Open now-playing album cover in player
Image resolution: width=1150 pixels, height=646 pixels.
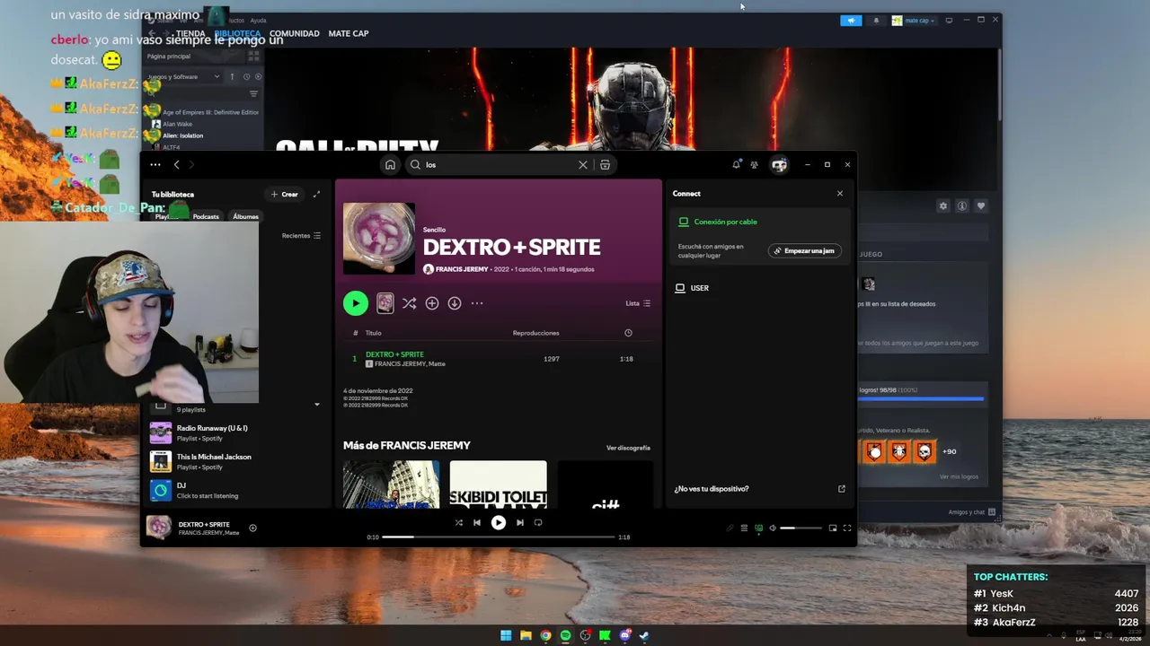pyautogui.click(x=159, y=528)
